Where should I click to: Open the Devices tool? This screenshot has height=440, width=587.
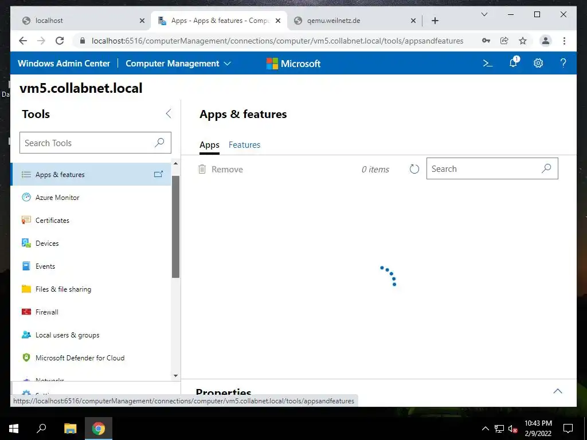tap(91, 243)
